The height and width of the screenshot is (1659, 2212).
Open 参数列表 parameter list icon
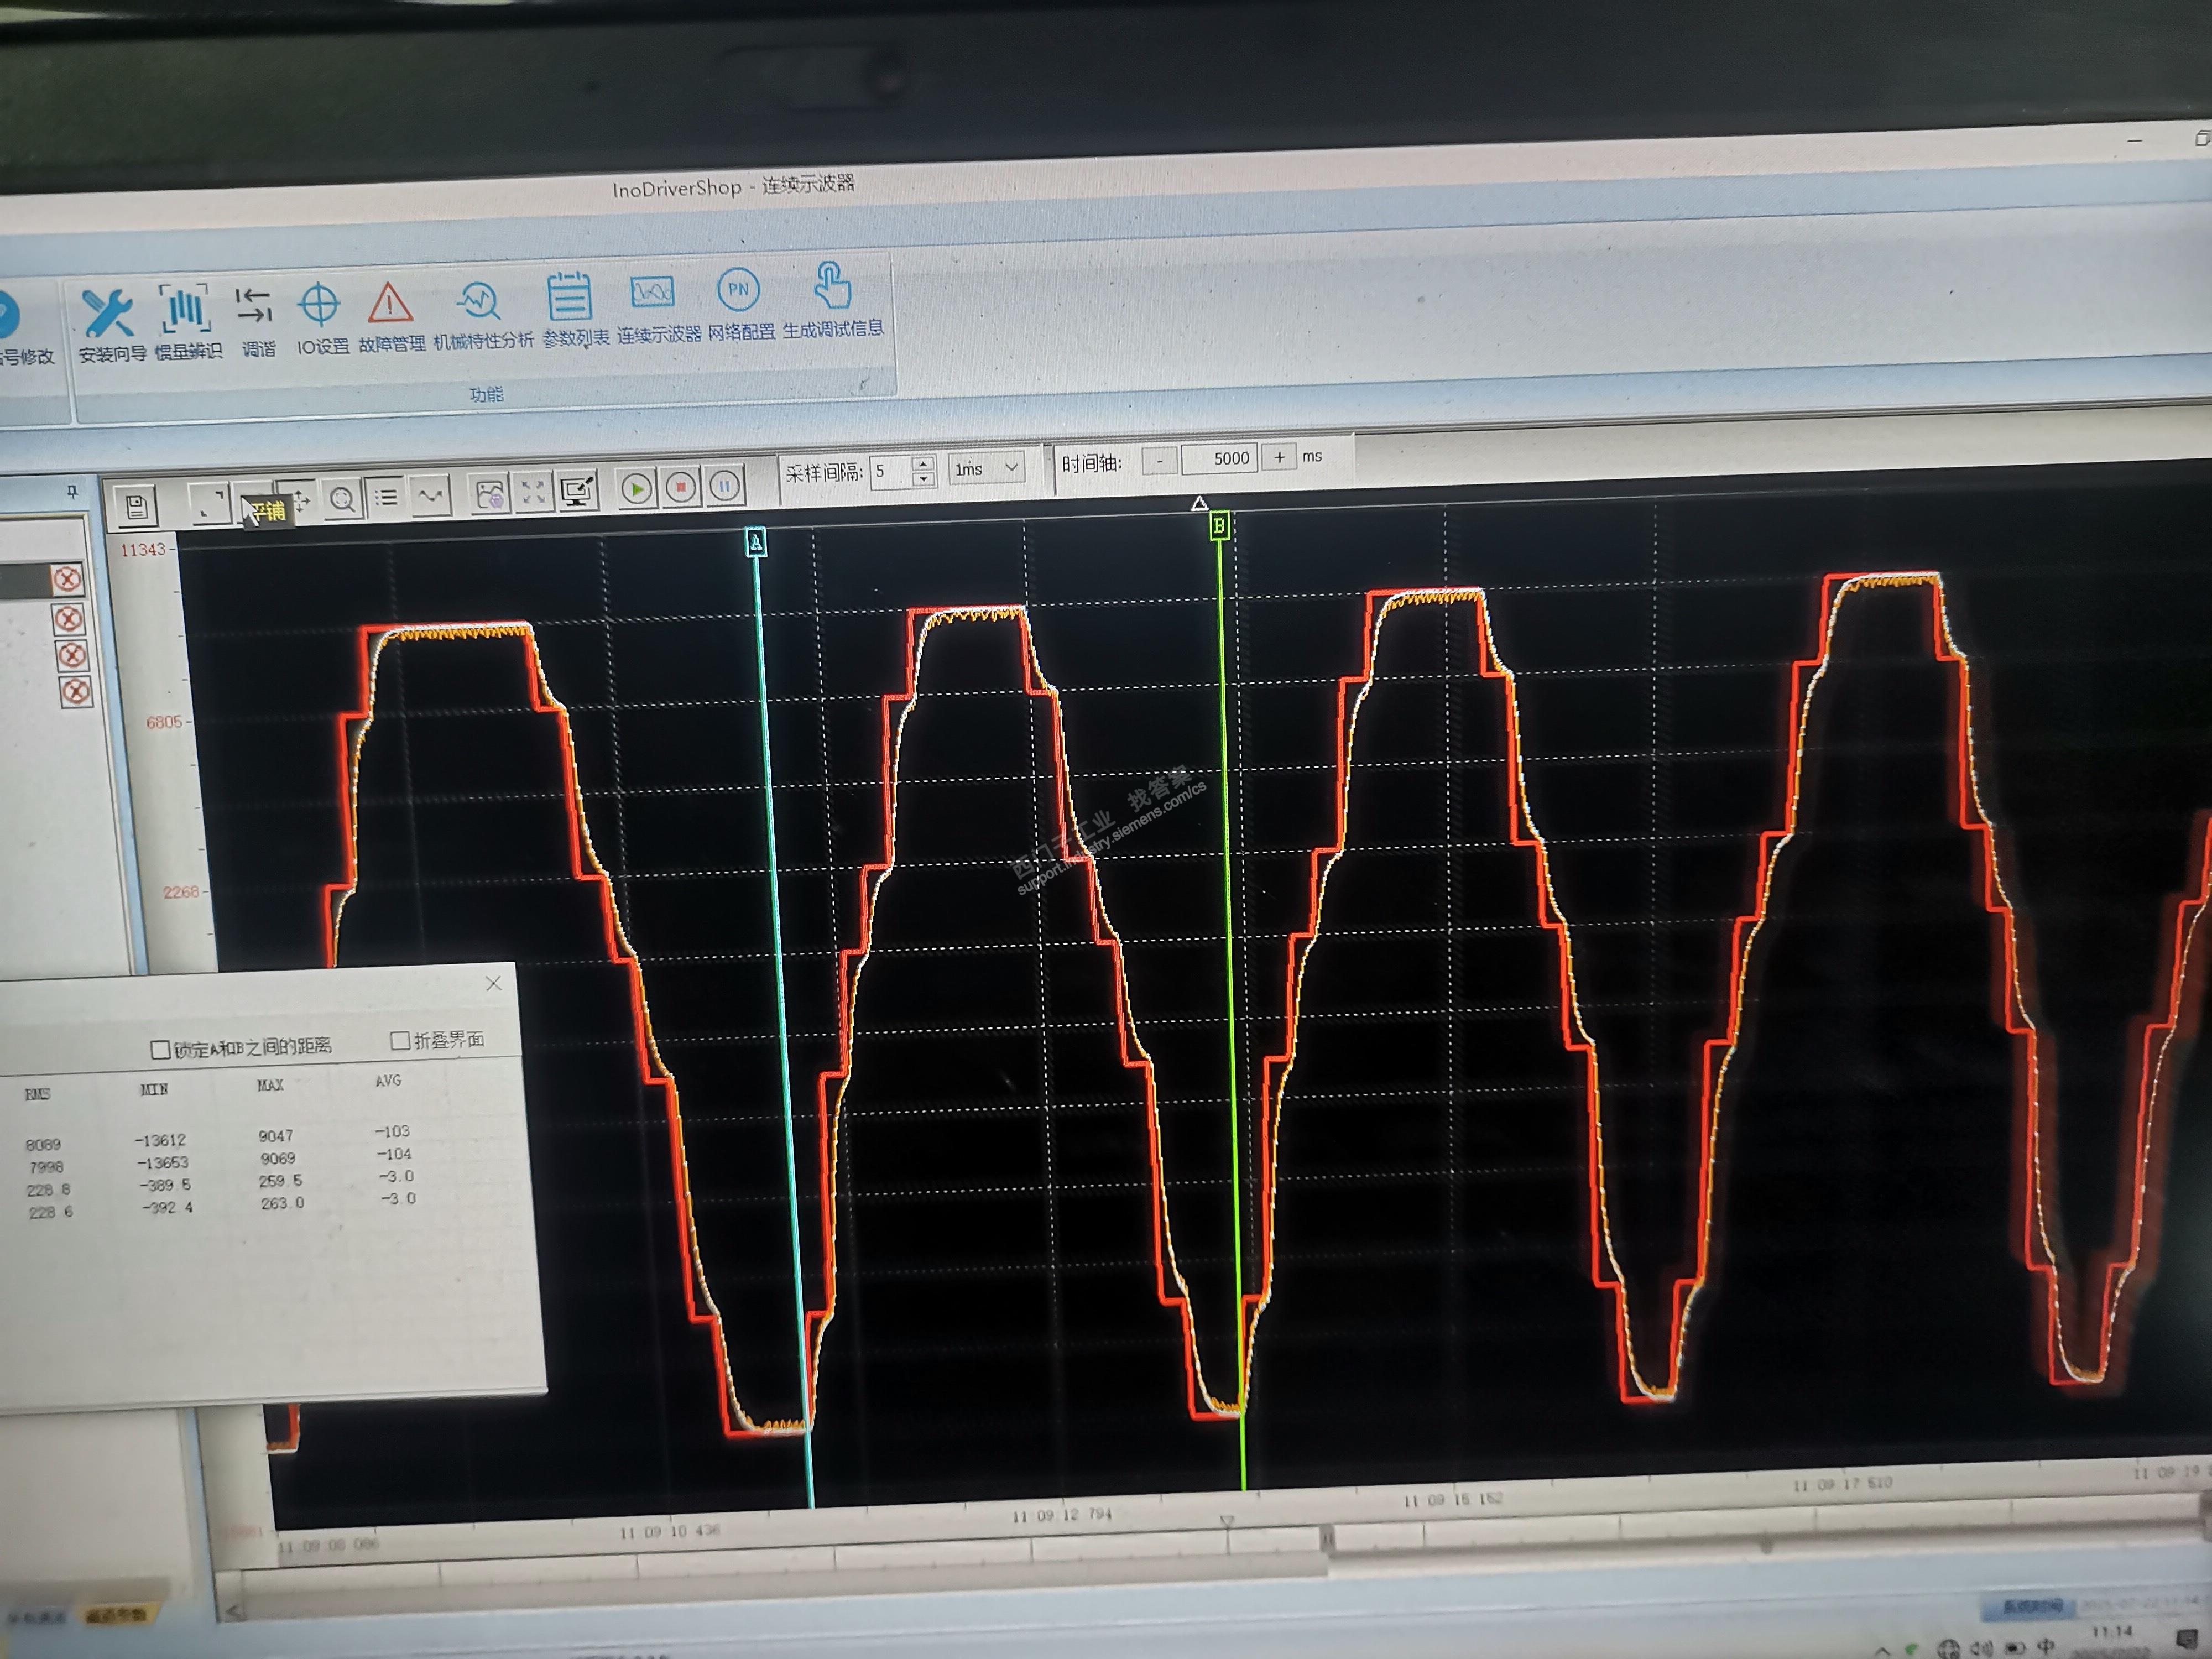tap(569, 297)
